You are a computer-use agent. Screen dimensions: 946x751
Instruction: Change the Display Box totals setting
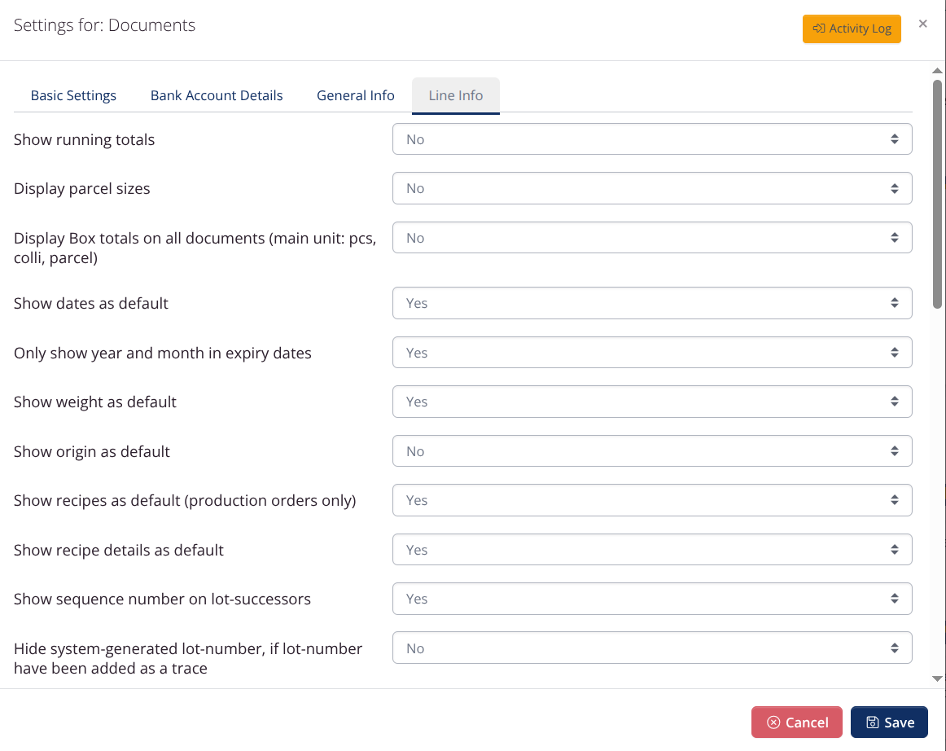(651, 237)
